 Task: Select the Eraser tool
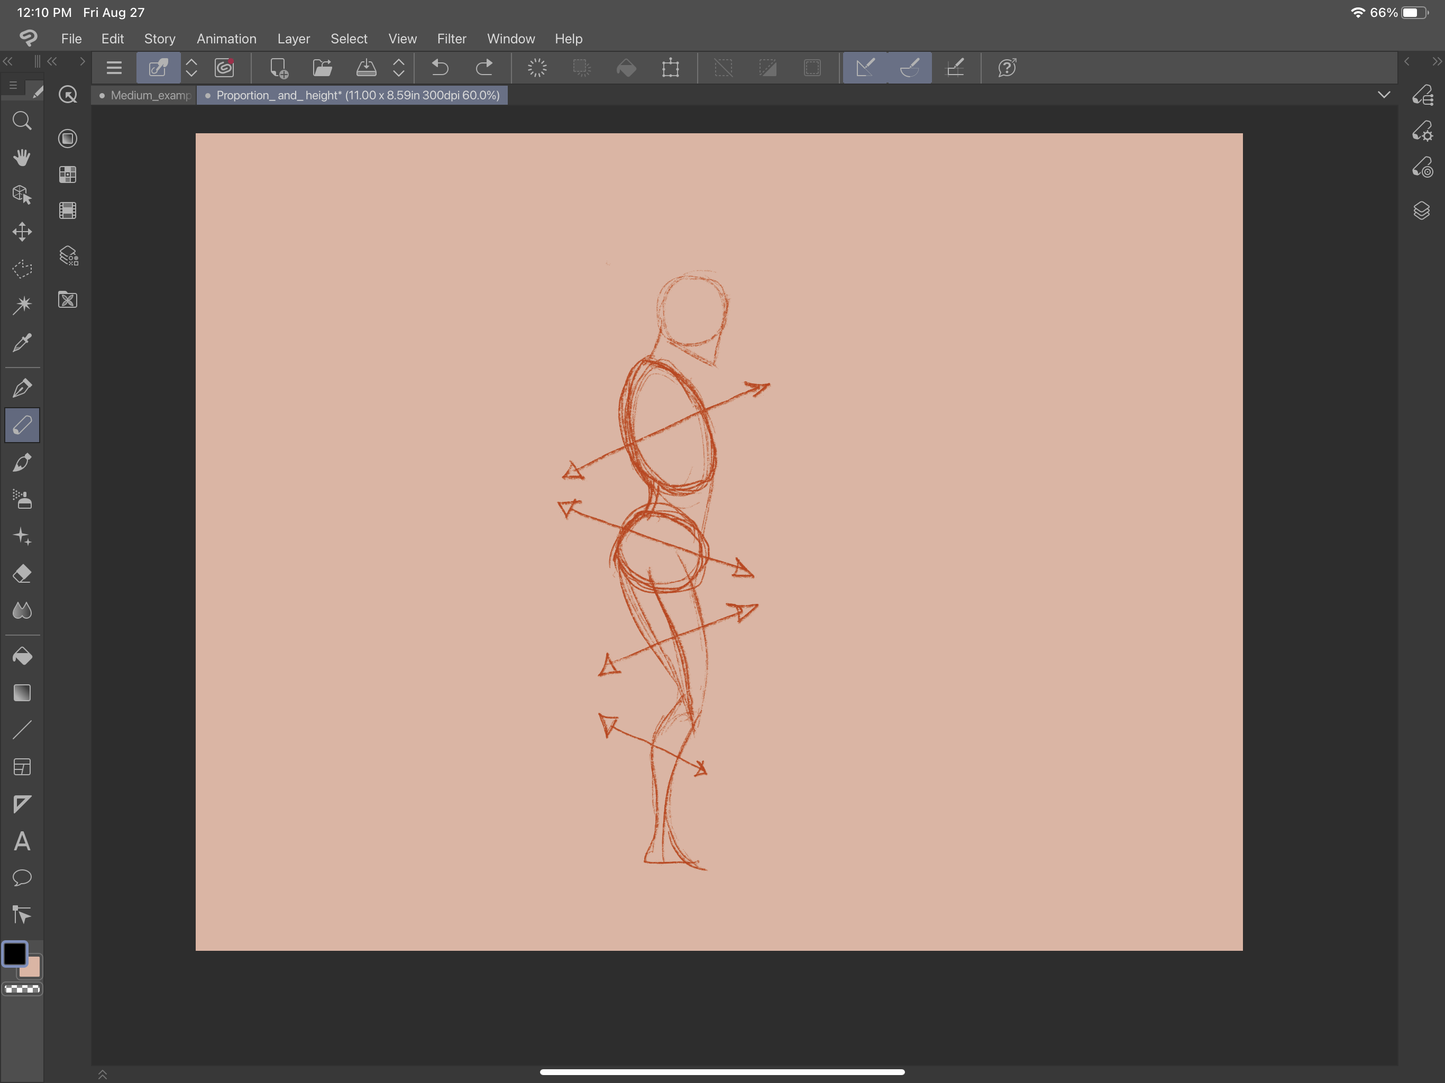22,574
